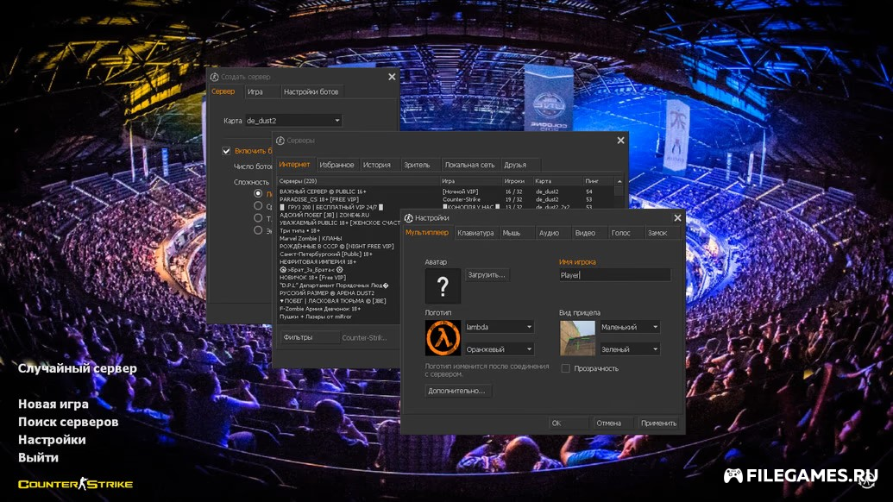Click OK in Настройки

click(x=568, y=423)
